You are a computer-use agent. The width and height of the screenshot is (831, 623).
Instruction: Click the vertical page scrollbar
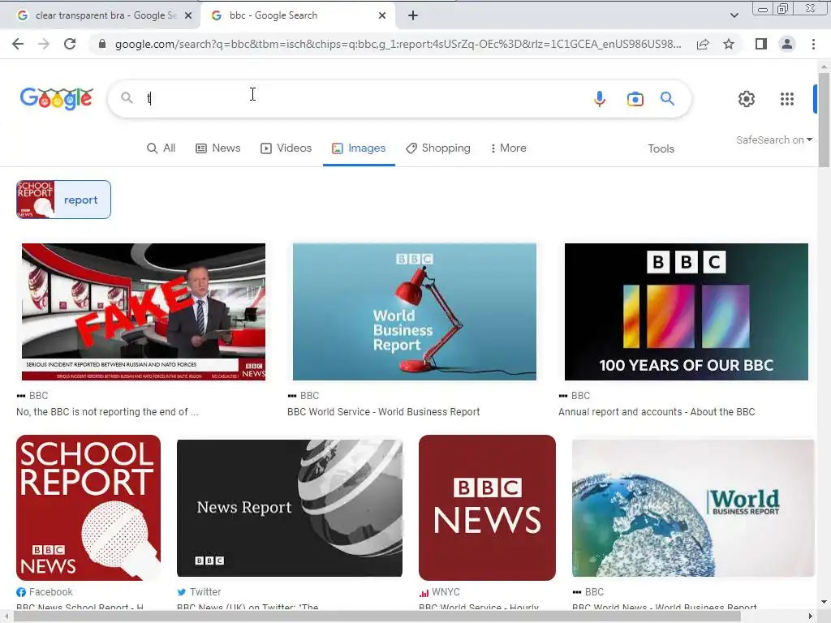(x=824, y=122)
